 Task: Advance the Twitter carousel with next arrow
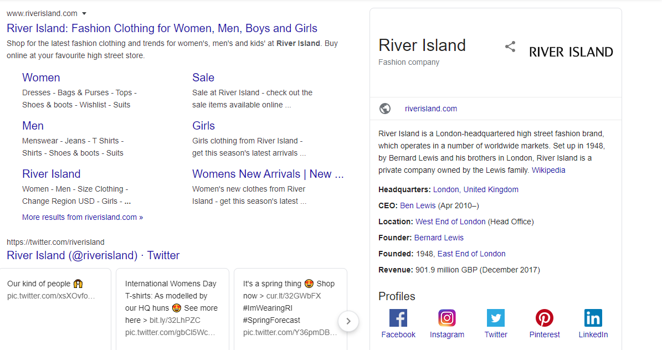[x=348, y=321]
